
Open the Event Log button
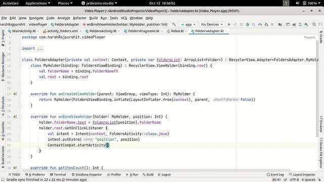click(275, 174)
